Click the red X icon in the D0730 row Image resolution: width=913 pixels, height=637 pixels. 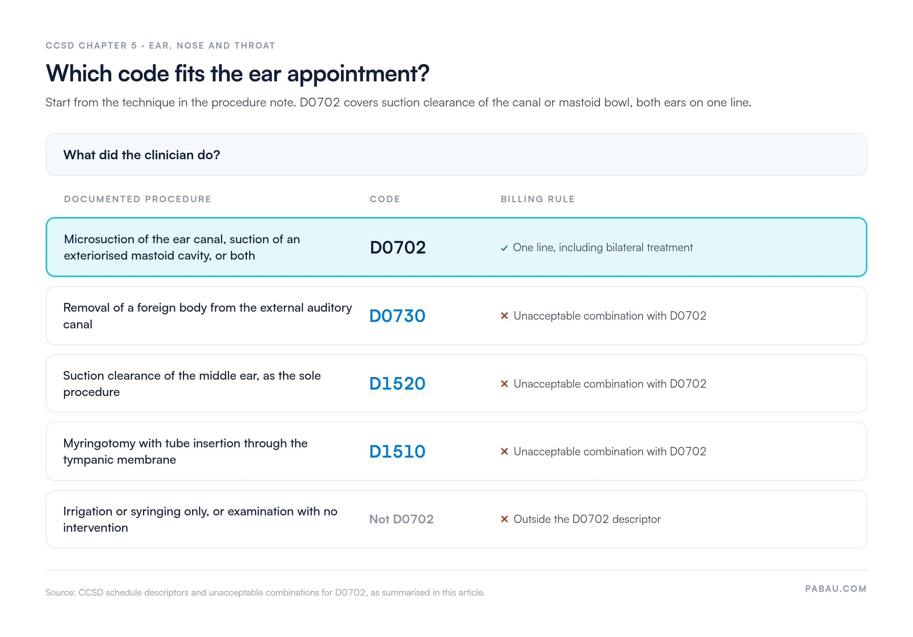[x=504, y=315]
